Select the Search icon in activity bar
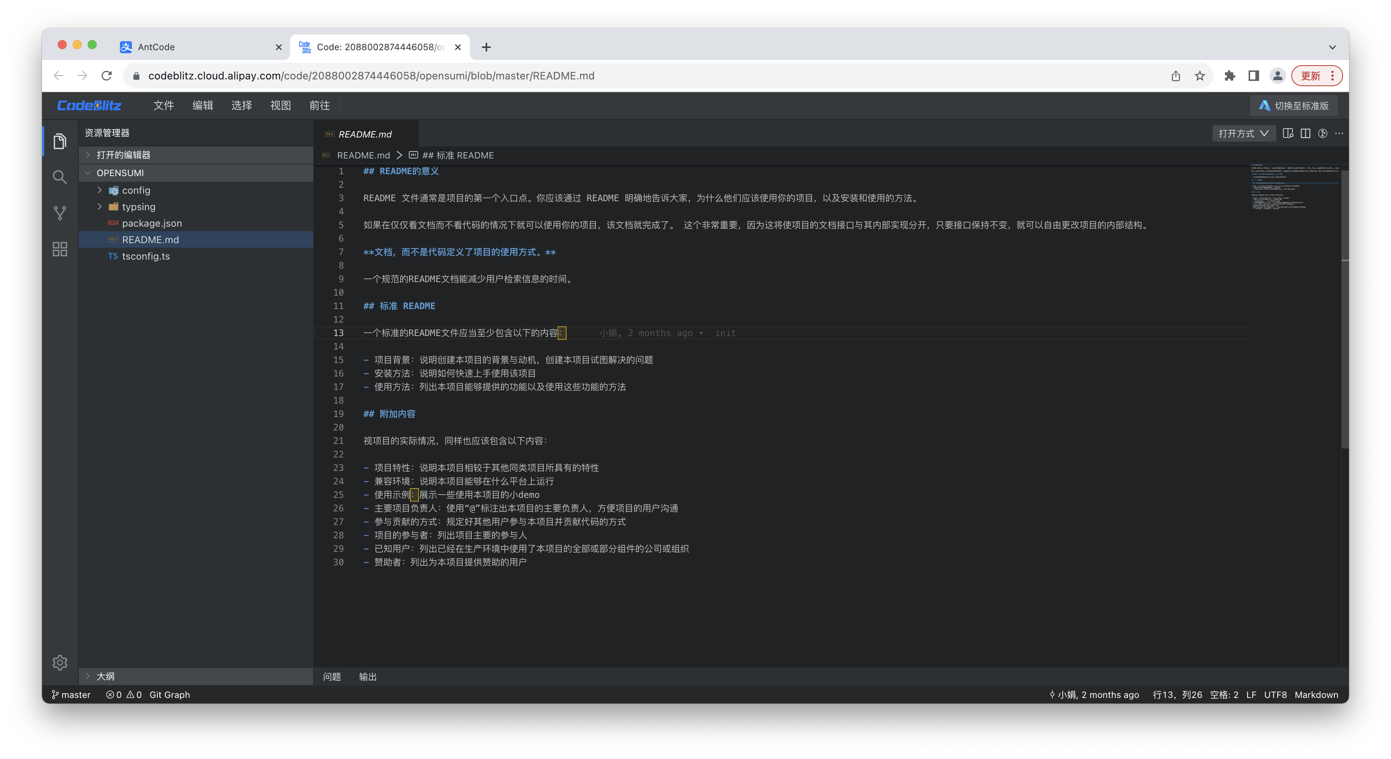 pos(60,177)
